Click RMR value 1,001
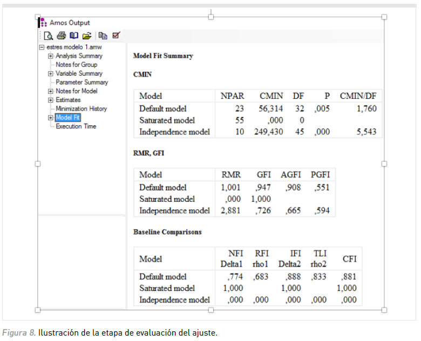Image resolution: width=421 pixels, height=341 pixels. (230, 187)
